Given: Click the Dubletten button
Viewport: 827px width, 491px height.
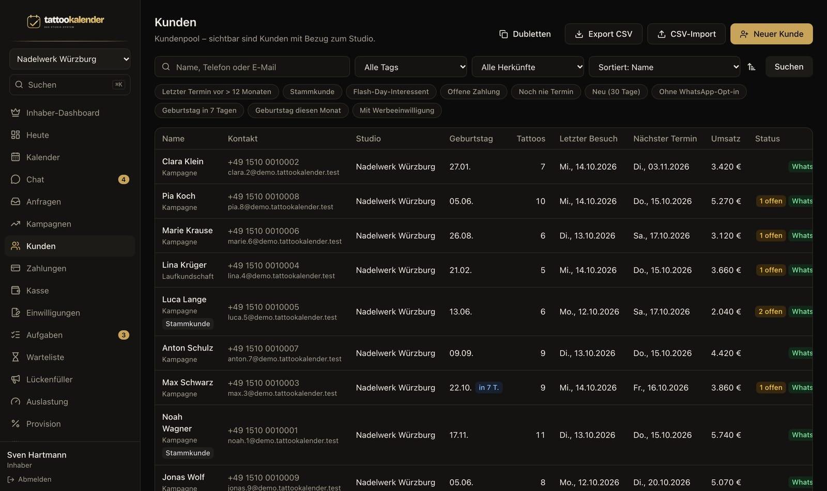Looking at the screenshot, I should [x=525, y=34].
